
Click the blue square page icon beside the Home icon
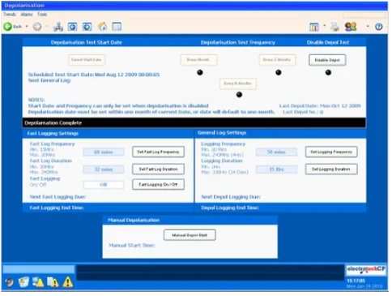click(x=87, y=27)
